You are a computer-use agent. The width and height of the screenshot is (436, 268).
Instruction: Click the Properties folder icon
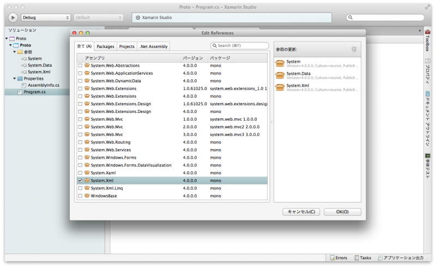[x=20, y=79]
